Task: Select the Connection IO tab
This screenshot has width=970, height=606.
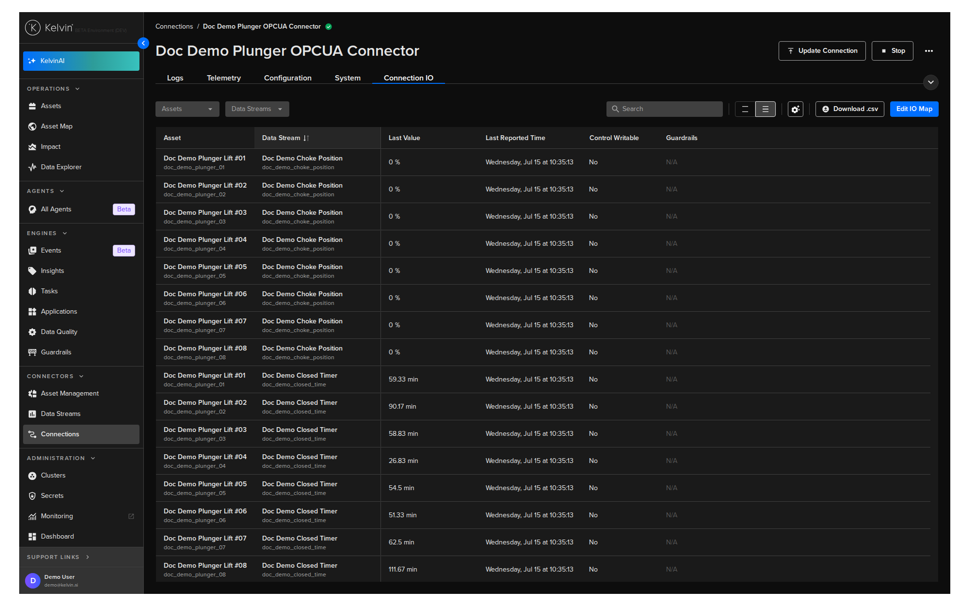Action: click(408, 78)
